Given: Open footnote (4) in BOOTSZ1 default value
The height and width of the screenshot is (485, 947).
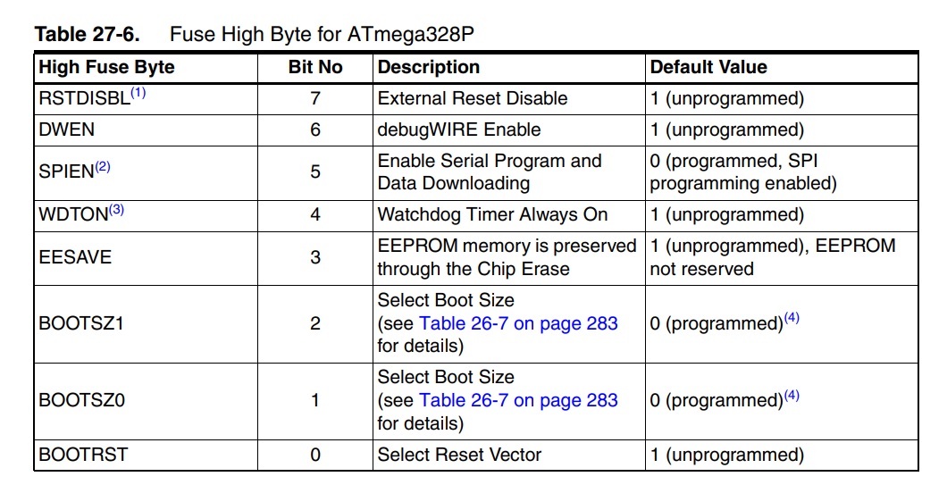Looking at the screenshot, I should tap(792, 318).
